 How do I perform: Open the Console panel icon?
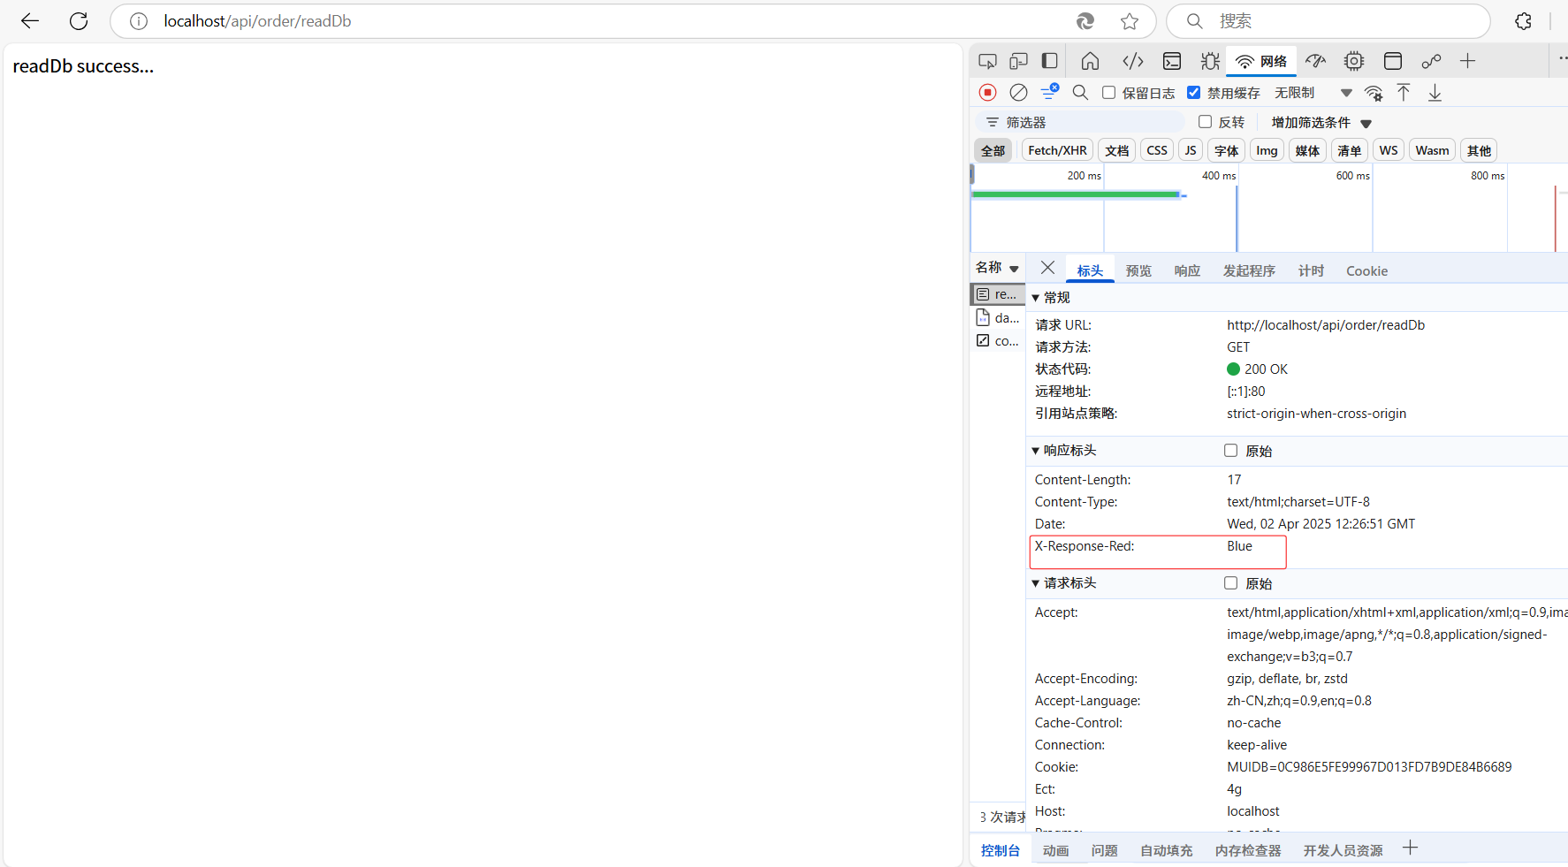pyautogui.click(x=1172, y=61)
